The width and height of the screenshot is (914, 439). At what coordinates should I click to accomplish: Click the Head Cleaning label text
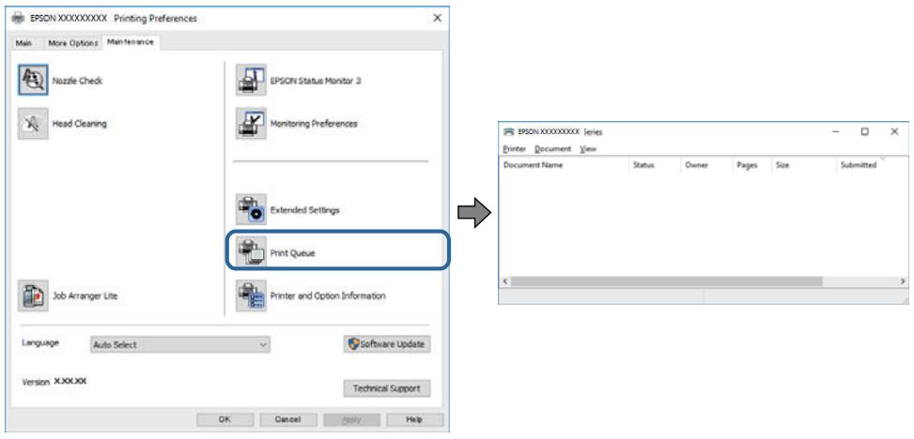(80, 124)
